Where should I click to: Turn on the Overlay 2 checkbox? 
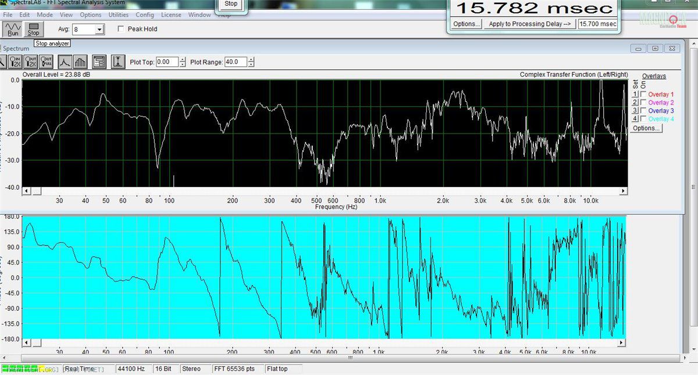click(643, 103)
